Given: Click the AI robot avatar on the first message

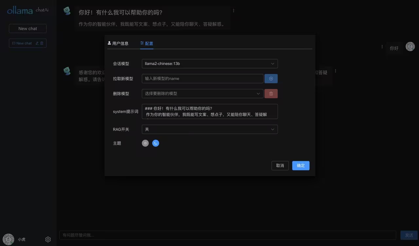Looking at the screenshot, I should point(67,10).
